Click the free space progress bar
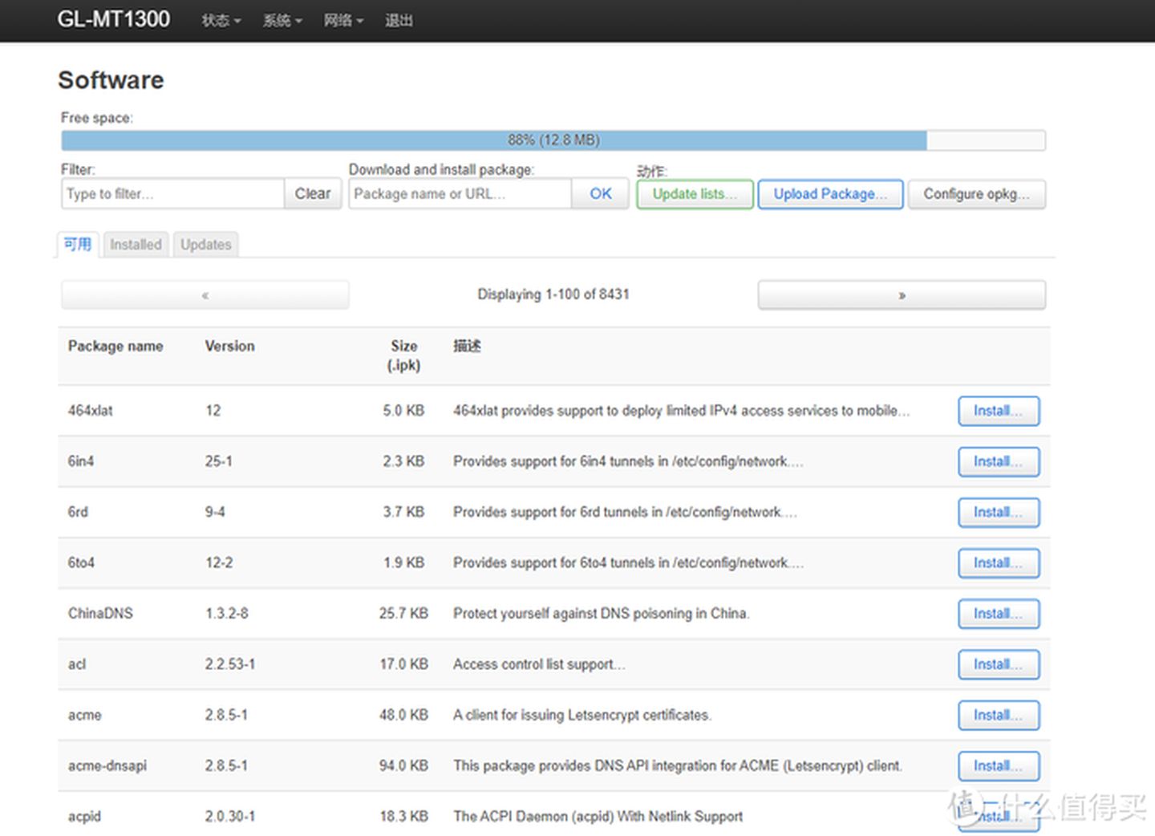 tap(553, 140)
